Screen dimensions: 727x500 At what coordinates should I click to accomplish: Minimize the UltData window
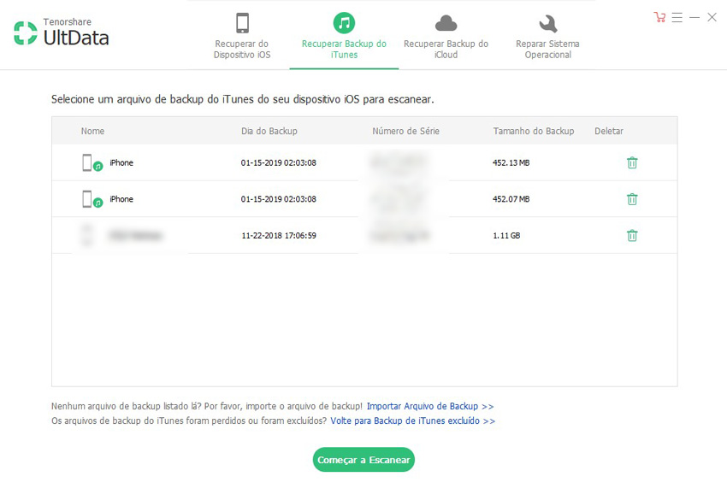694,18
